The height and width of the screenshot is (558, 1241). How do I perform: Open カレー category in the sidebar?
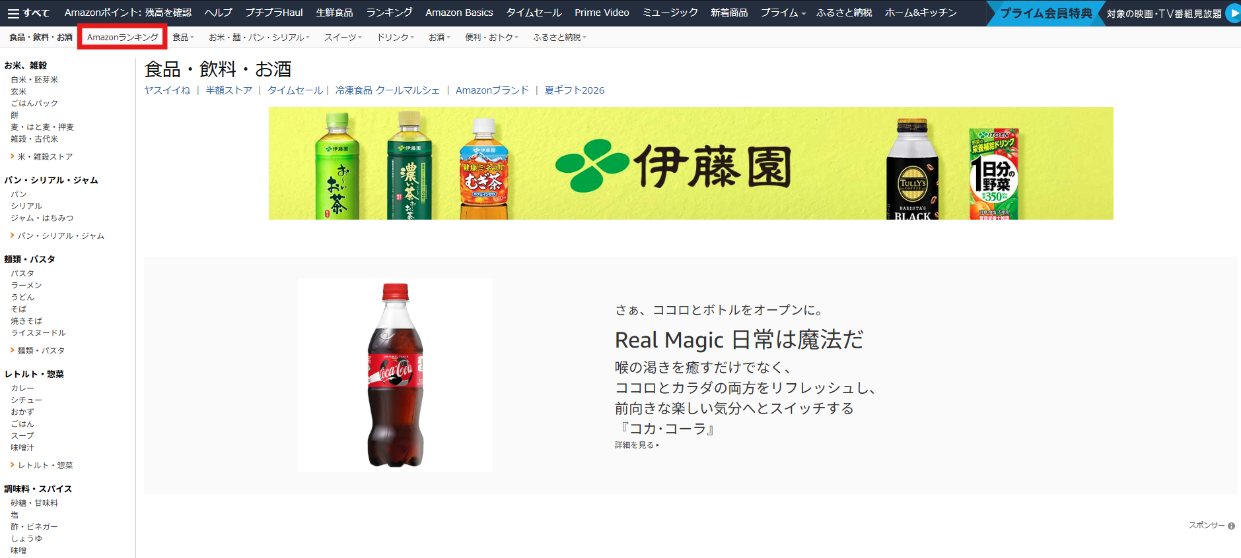(22, 388)
